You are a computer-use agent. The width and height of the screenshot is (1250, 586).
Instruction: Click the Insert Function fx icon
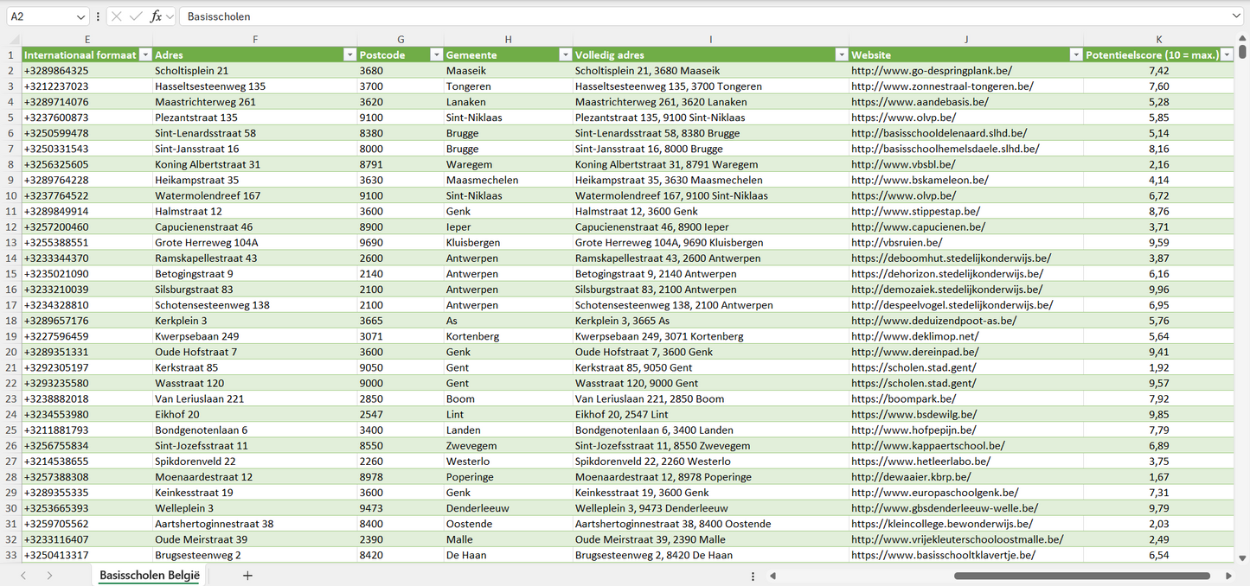click(156, 16)
